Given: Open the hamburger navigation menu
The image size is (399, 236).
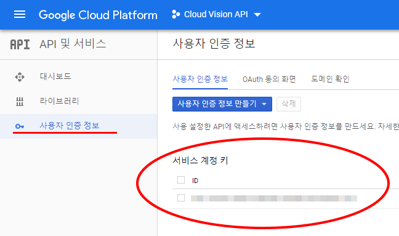Looking at the screenshot, I should coord(20,14).
